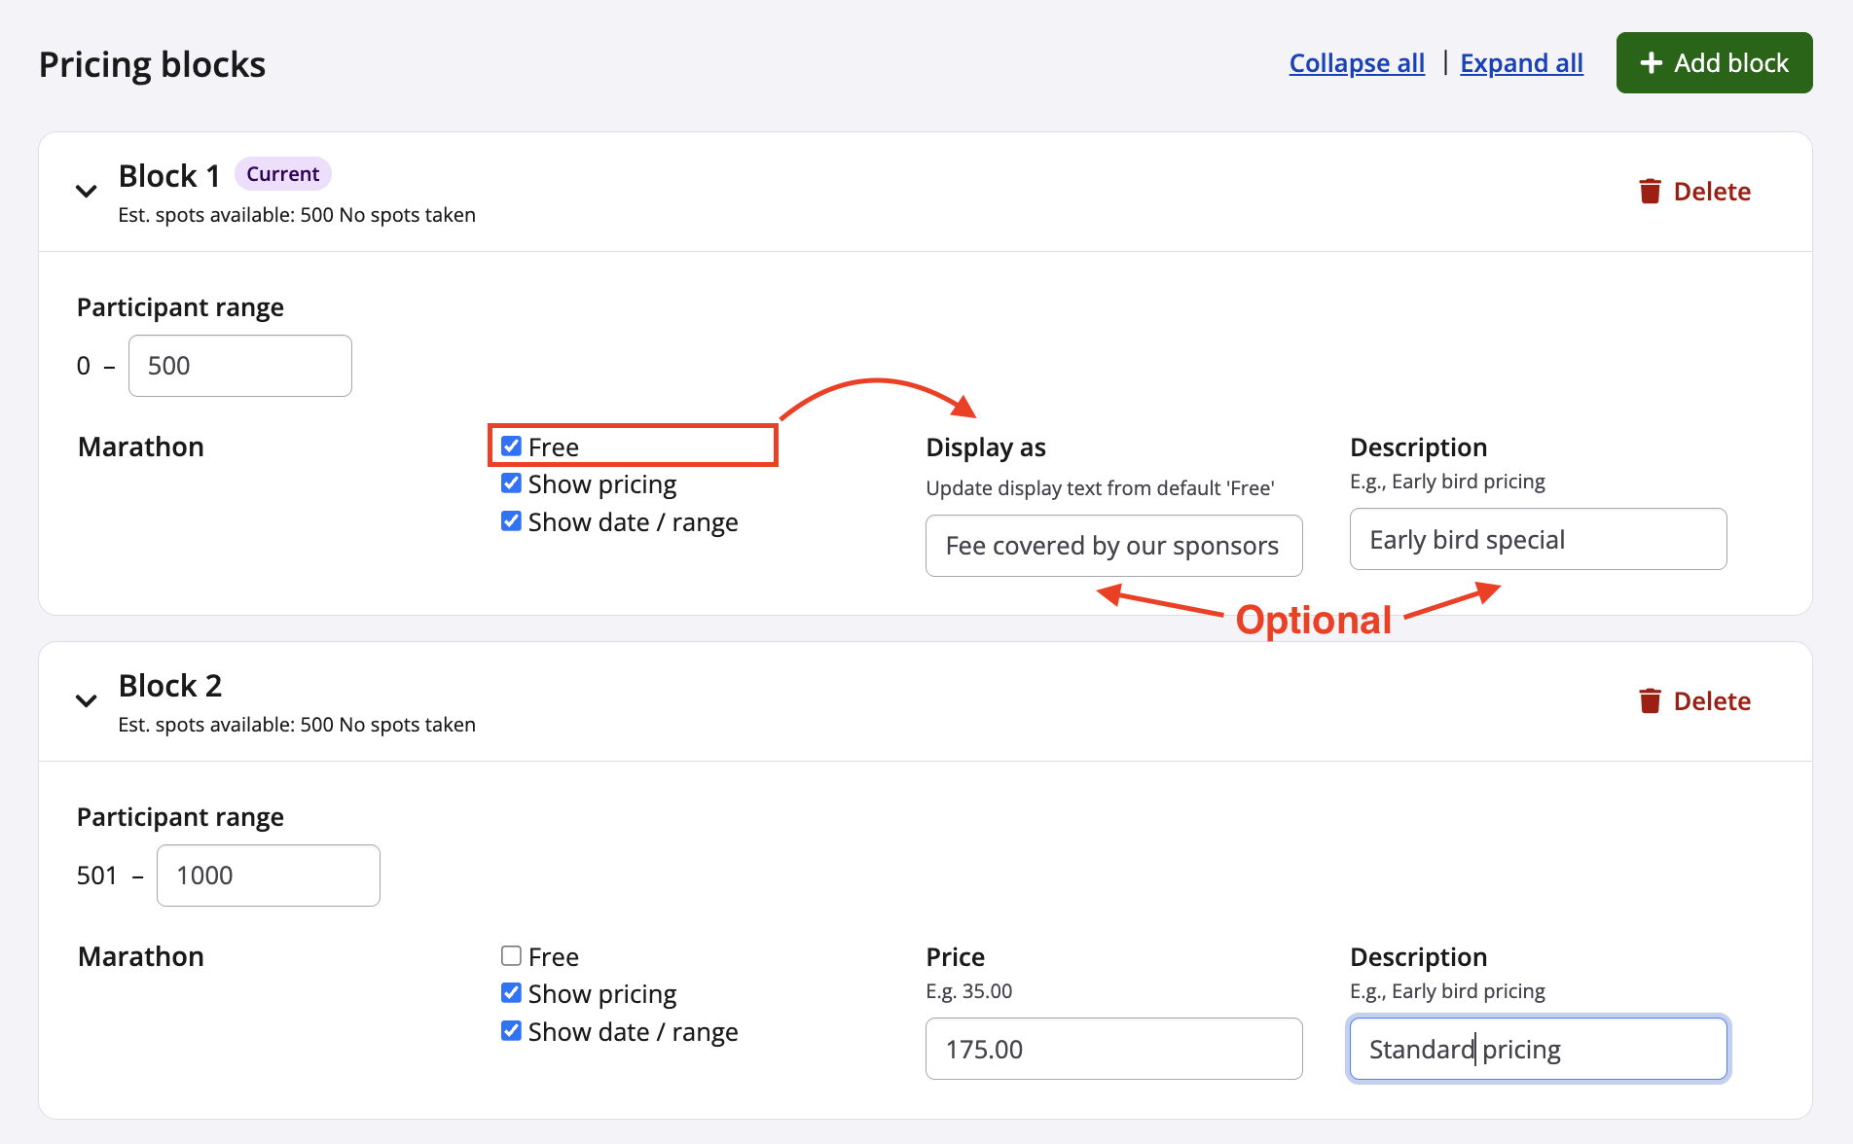Enable the Free checkbox in Block 2
This screenshot has height=1144, width=1853.
pyautogui.click(x=511, y=956)
